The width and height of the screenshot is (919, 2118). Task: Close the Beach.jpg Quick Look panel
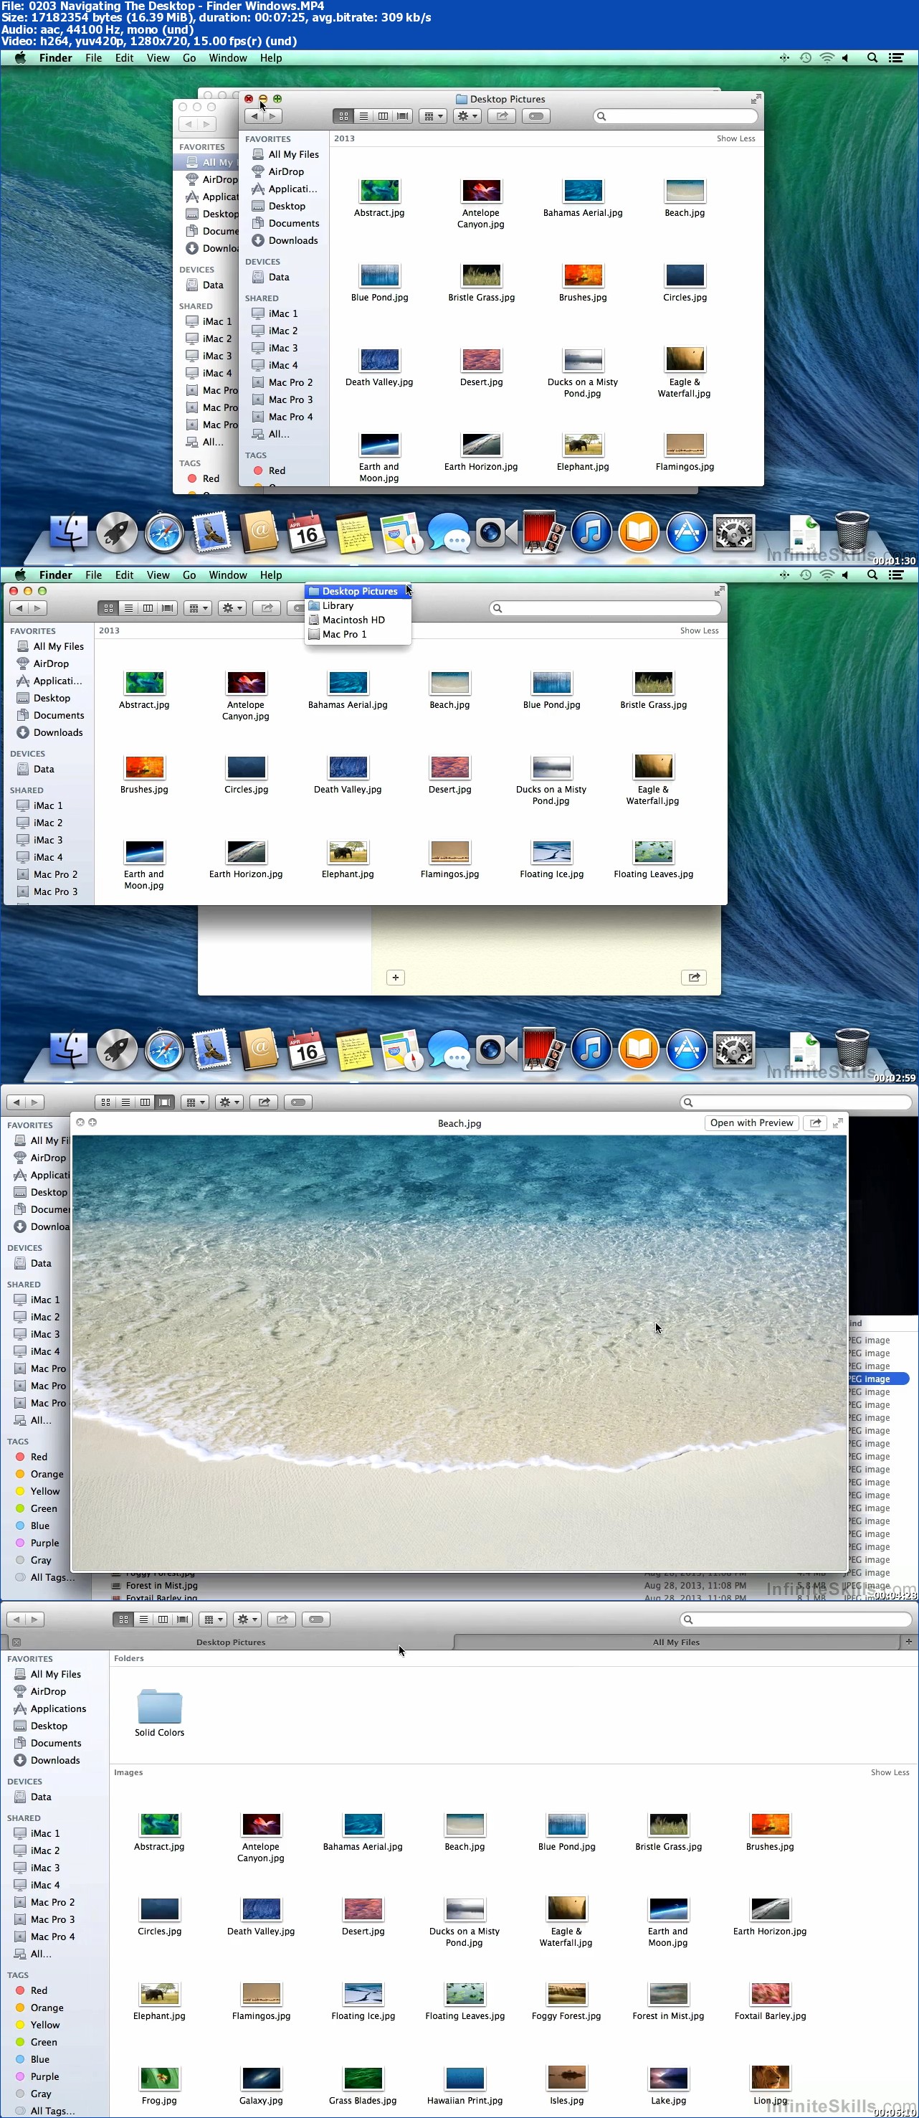[80, 1122]
